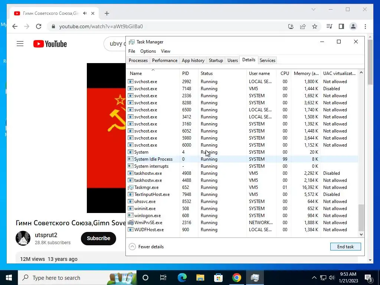Select the TextInputHost.exe row
This screenshot has height=285, width=380.
[x=242, y=194]
